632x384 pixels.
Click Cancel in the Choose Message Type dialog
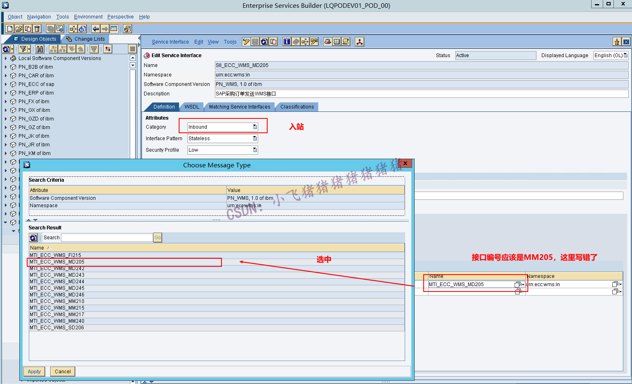[x=62, y=371]
